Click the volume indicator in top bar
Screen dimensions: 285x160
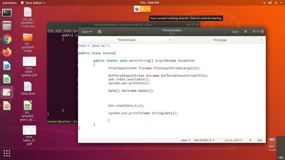pyautogui.click(x=270, y=3)
